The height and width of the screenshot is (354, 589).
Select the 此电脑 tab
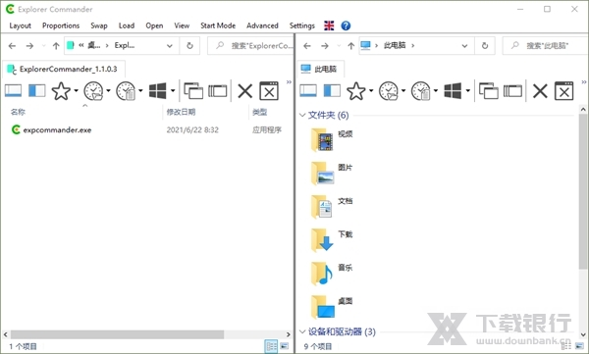pos(320,69)
